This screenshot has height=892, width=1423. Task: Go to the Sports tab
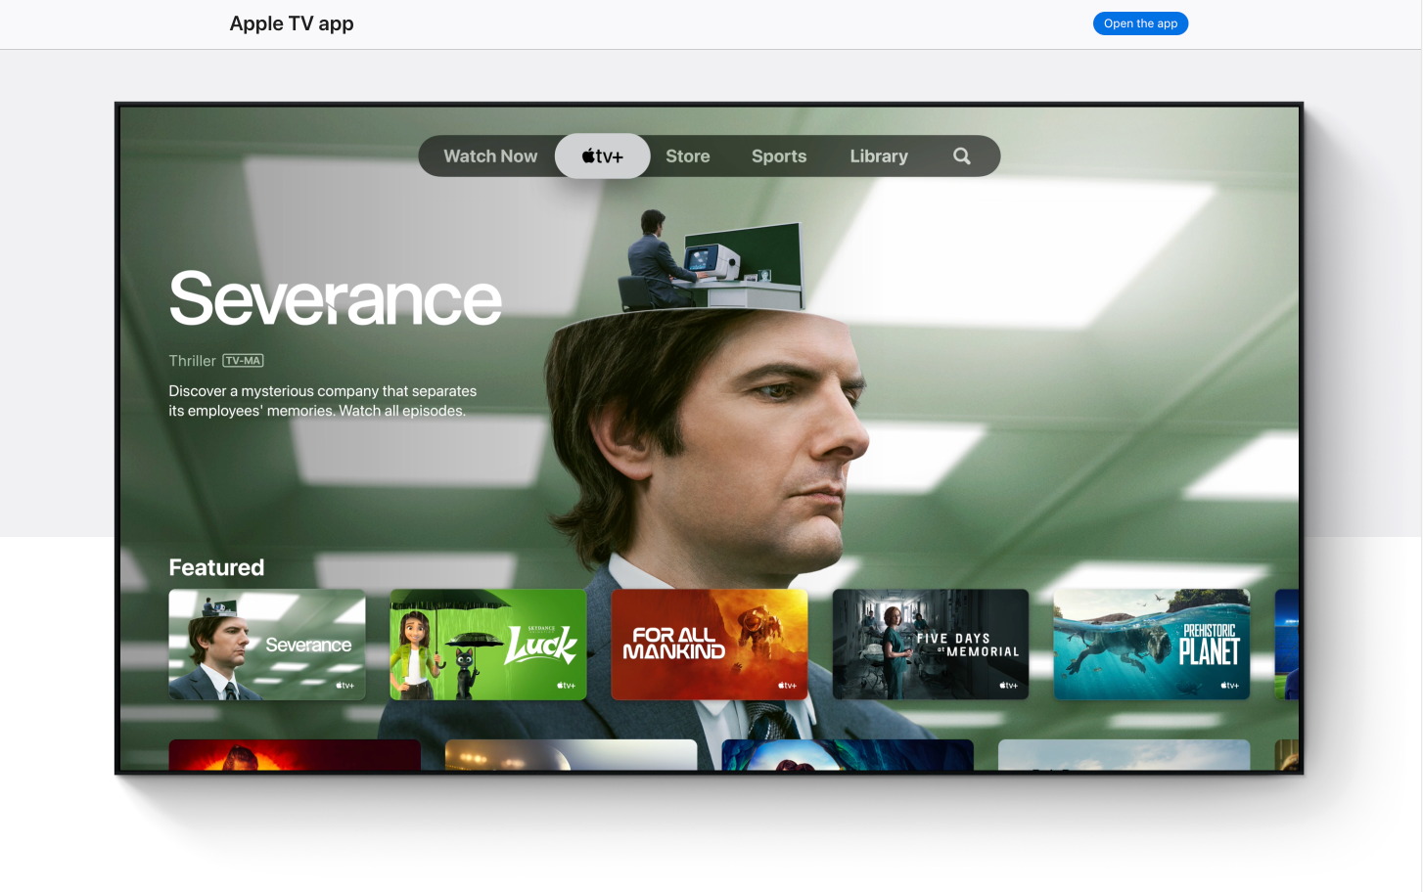[x=779, y=156]
